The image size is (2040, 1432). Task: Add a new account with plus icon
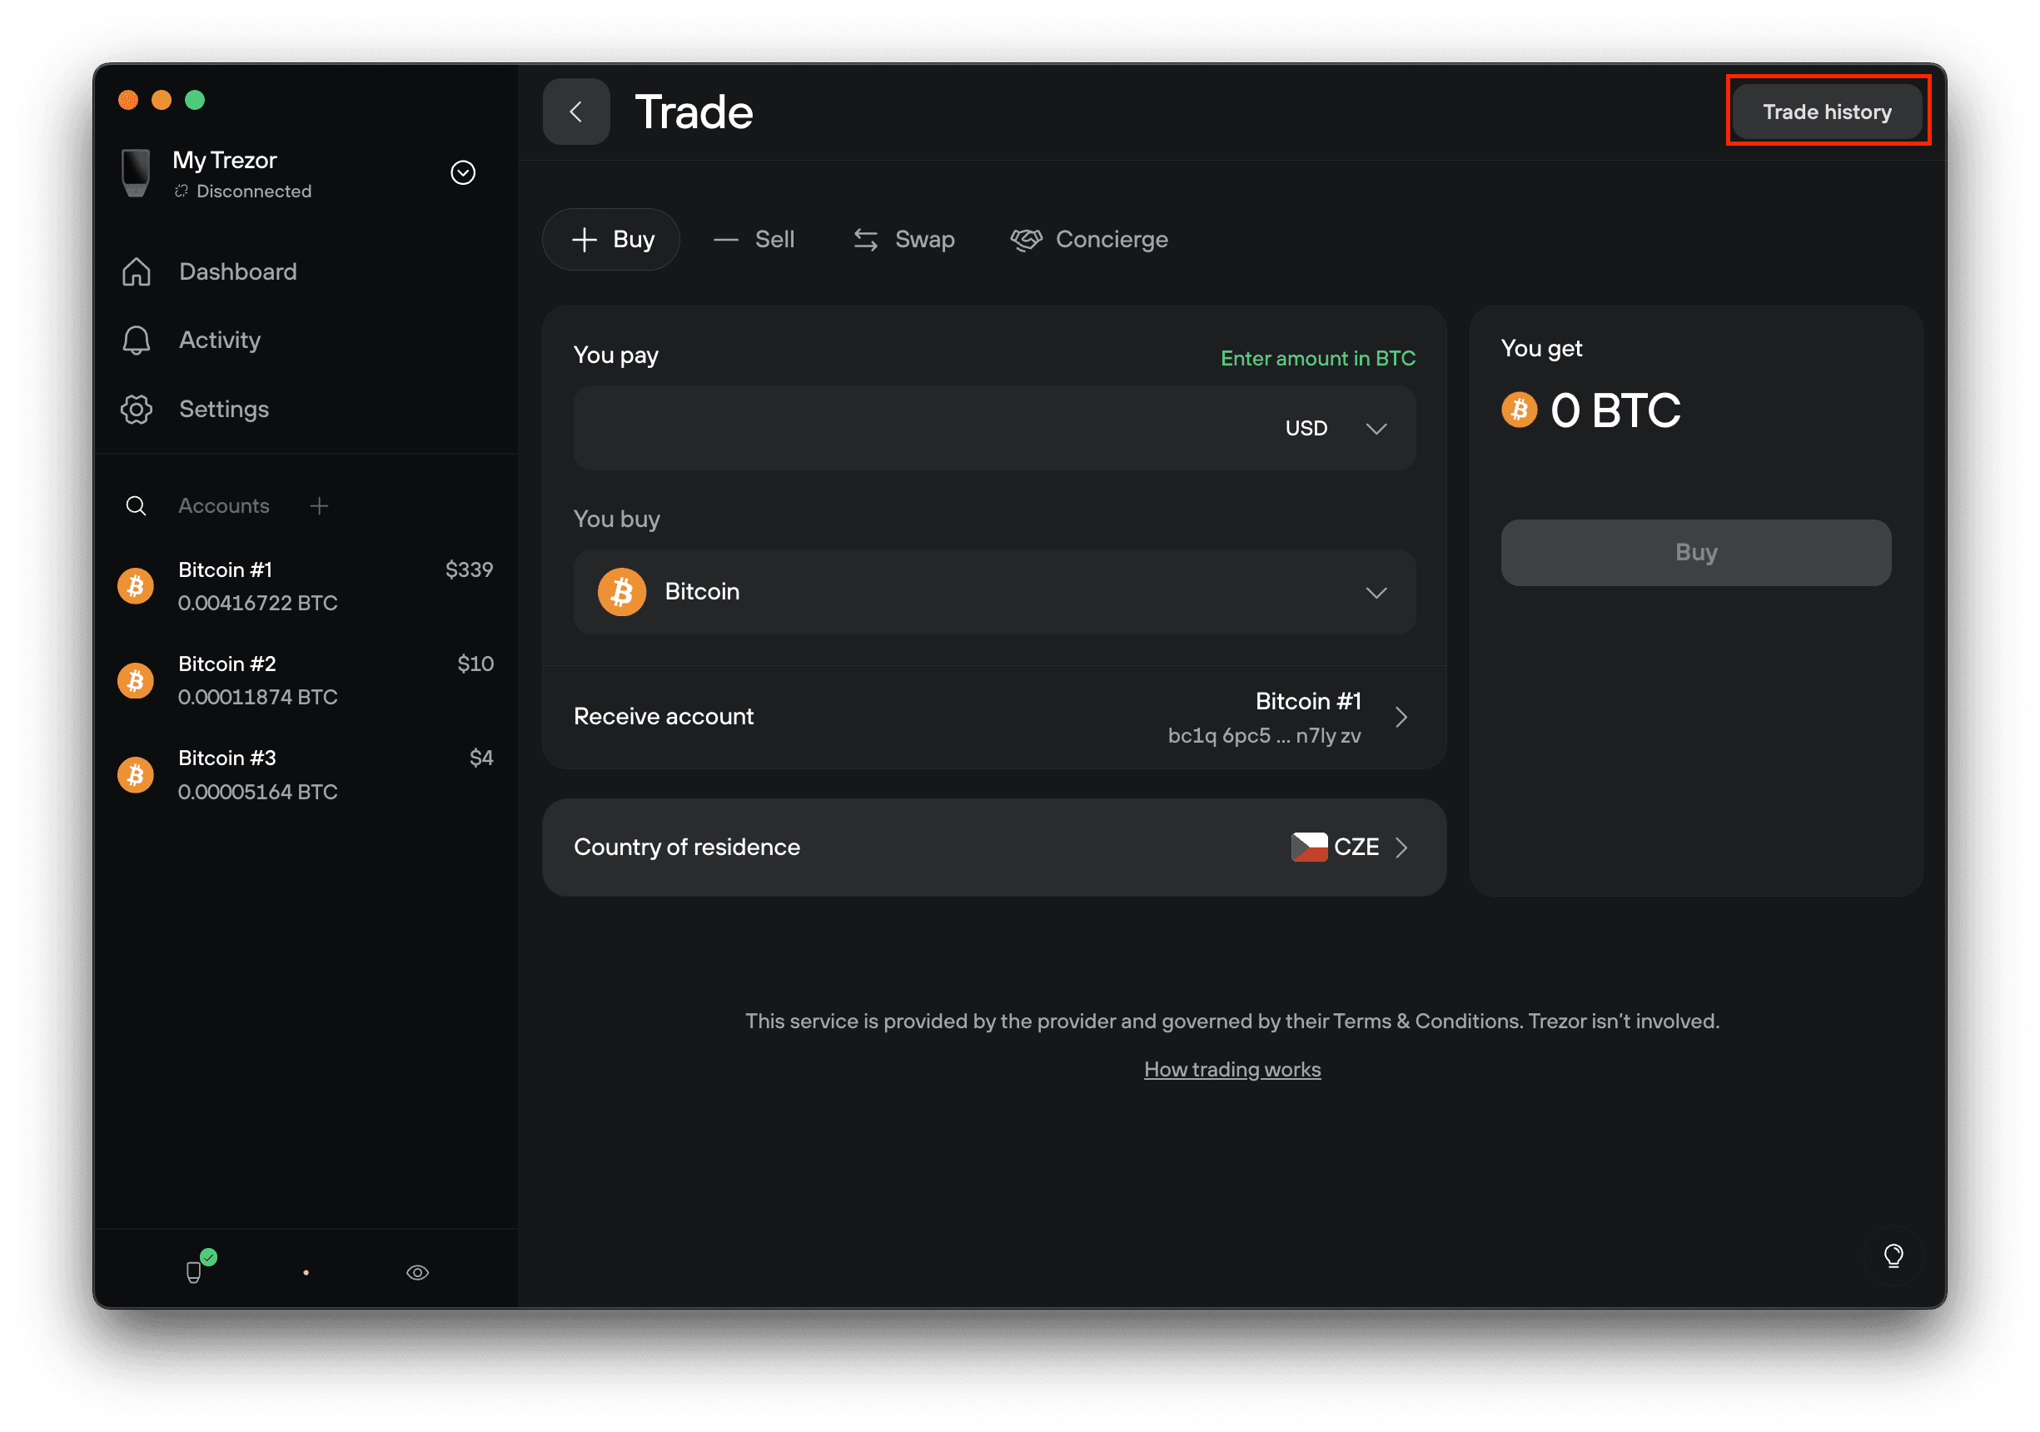pos(319,506)
